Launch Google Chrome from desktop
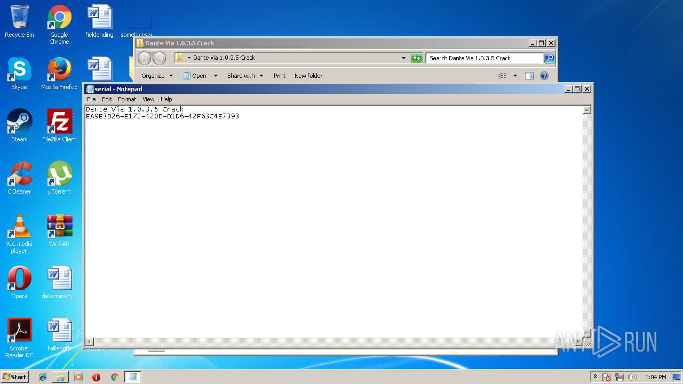This screenshot has height=384, width=683. [x=59, y=25]
